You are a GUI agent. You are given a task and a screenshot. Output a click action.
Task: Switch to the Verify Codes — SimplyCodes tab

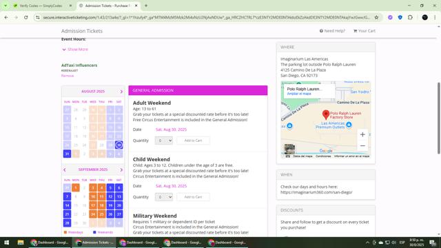41,6
